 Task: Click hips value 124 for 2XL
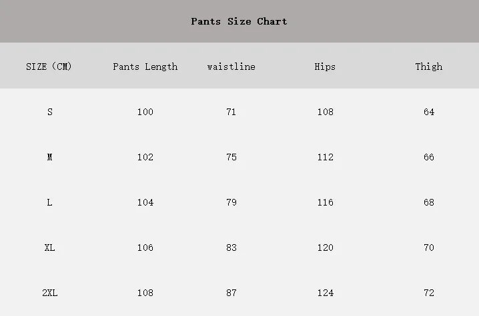(x=326, y=293)
